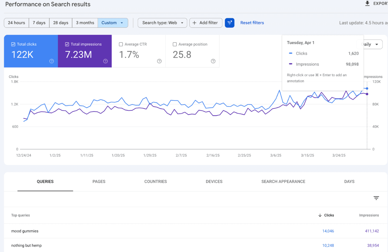The image size is (388, 252).
Task: Click help icon in Average CTR card
Action: [x=159, y=61]
